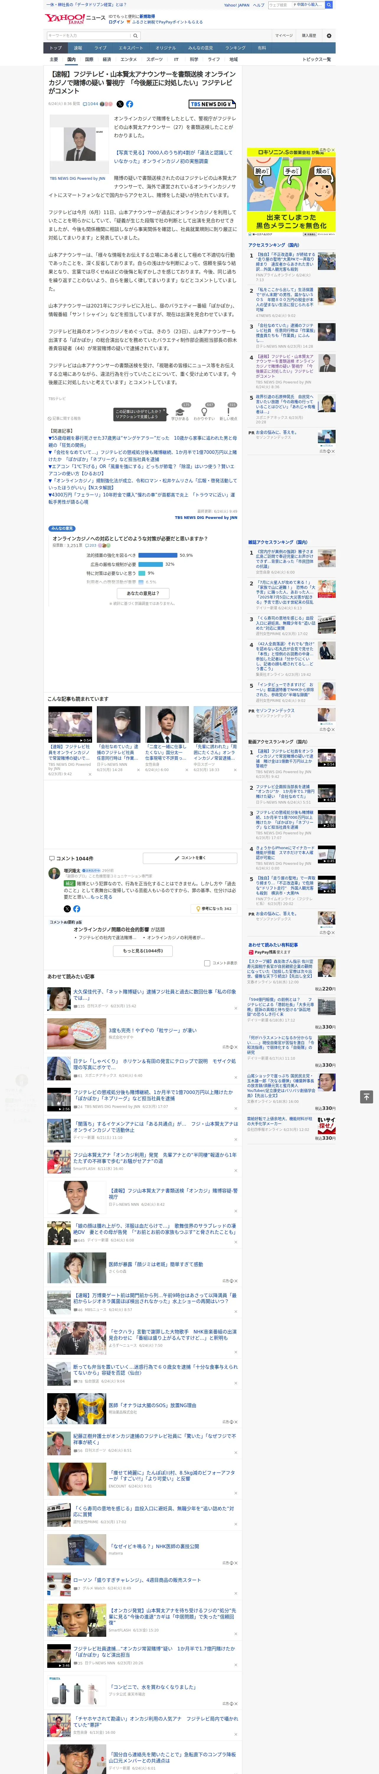This screenshot has height=1774, width=379.
Task: Share the expert comment on X
Action: pos(67,909)
